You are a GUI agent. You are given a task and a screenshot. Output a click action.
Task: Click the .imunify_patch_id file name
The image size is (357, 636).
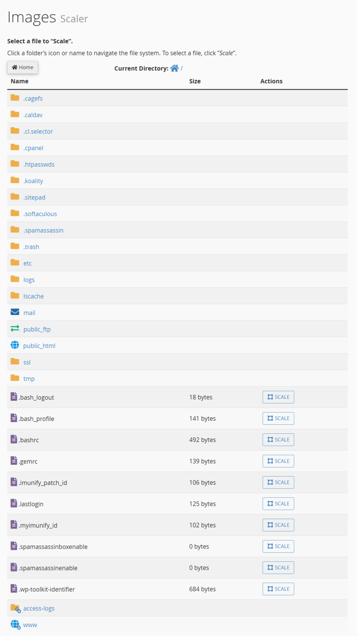[x=43, y=483]
